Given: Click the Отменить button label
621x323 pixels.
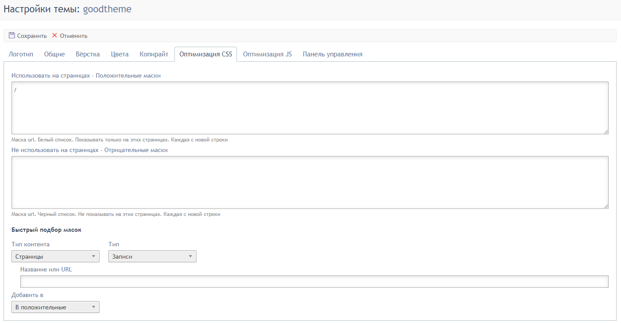Looking at the screenshot, I should click(74, 36).
